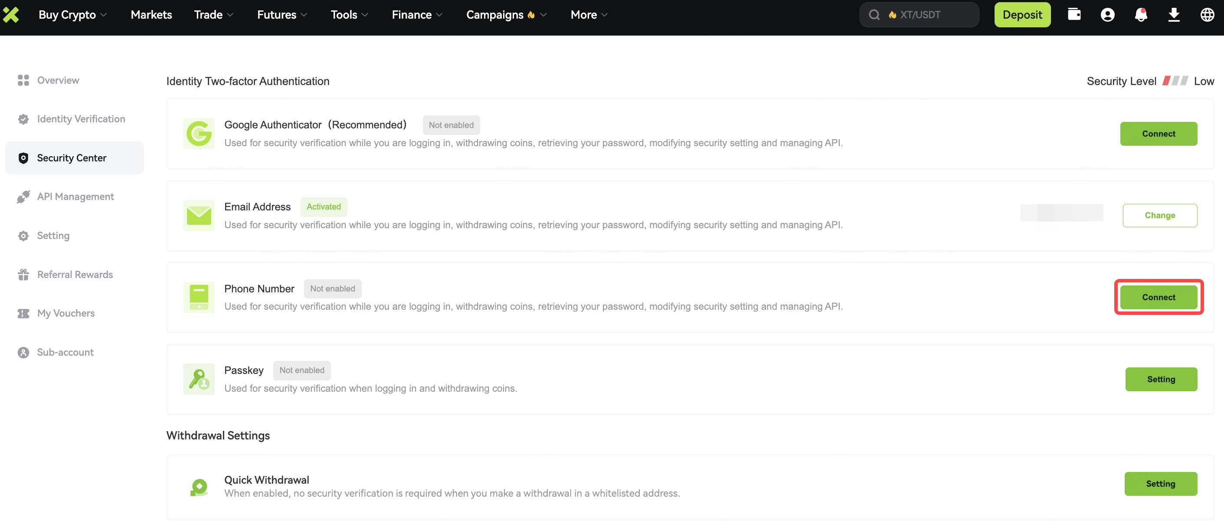
Task: Click Change for Email Address
Action: pyautogui.click(x=1159, y=216)
